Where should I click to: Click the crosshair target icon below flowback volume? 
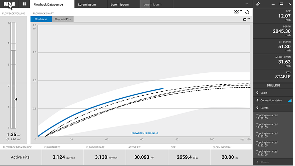[8, 139]
